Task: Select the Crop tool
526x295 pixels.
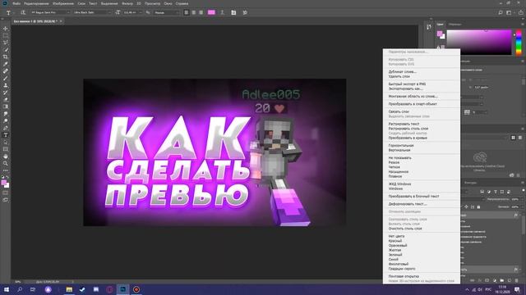Action: coord(6,57)
